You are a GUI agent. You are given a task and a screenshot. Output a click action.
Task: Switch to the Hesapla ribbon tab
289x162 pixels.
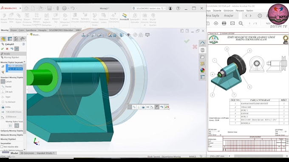pos(42,30)
